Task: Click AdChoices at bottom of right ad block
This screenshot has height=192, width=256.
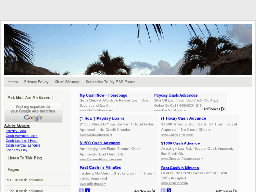Action: pos(226,191)
